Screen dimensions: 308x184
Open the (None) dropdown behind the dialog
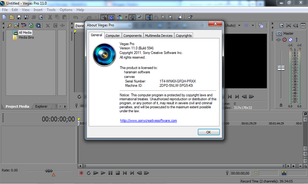pyautogui.click(x=79, y=25)
